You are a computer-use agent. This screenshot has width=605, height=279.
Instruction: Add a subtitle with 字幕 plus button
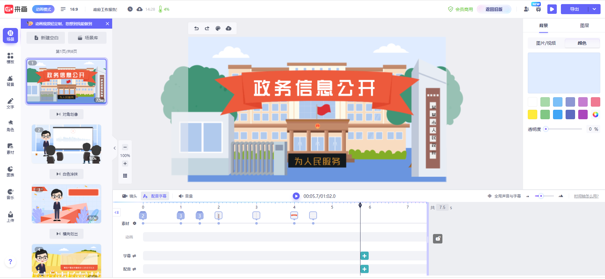pyautogui.click(x=365, y=256)
